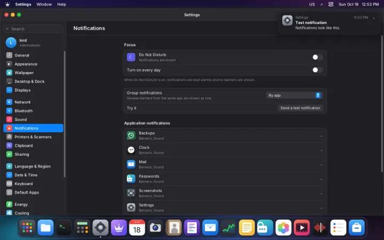
Task: Open the Help menu
Action: 61,4
